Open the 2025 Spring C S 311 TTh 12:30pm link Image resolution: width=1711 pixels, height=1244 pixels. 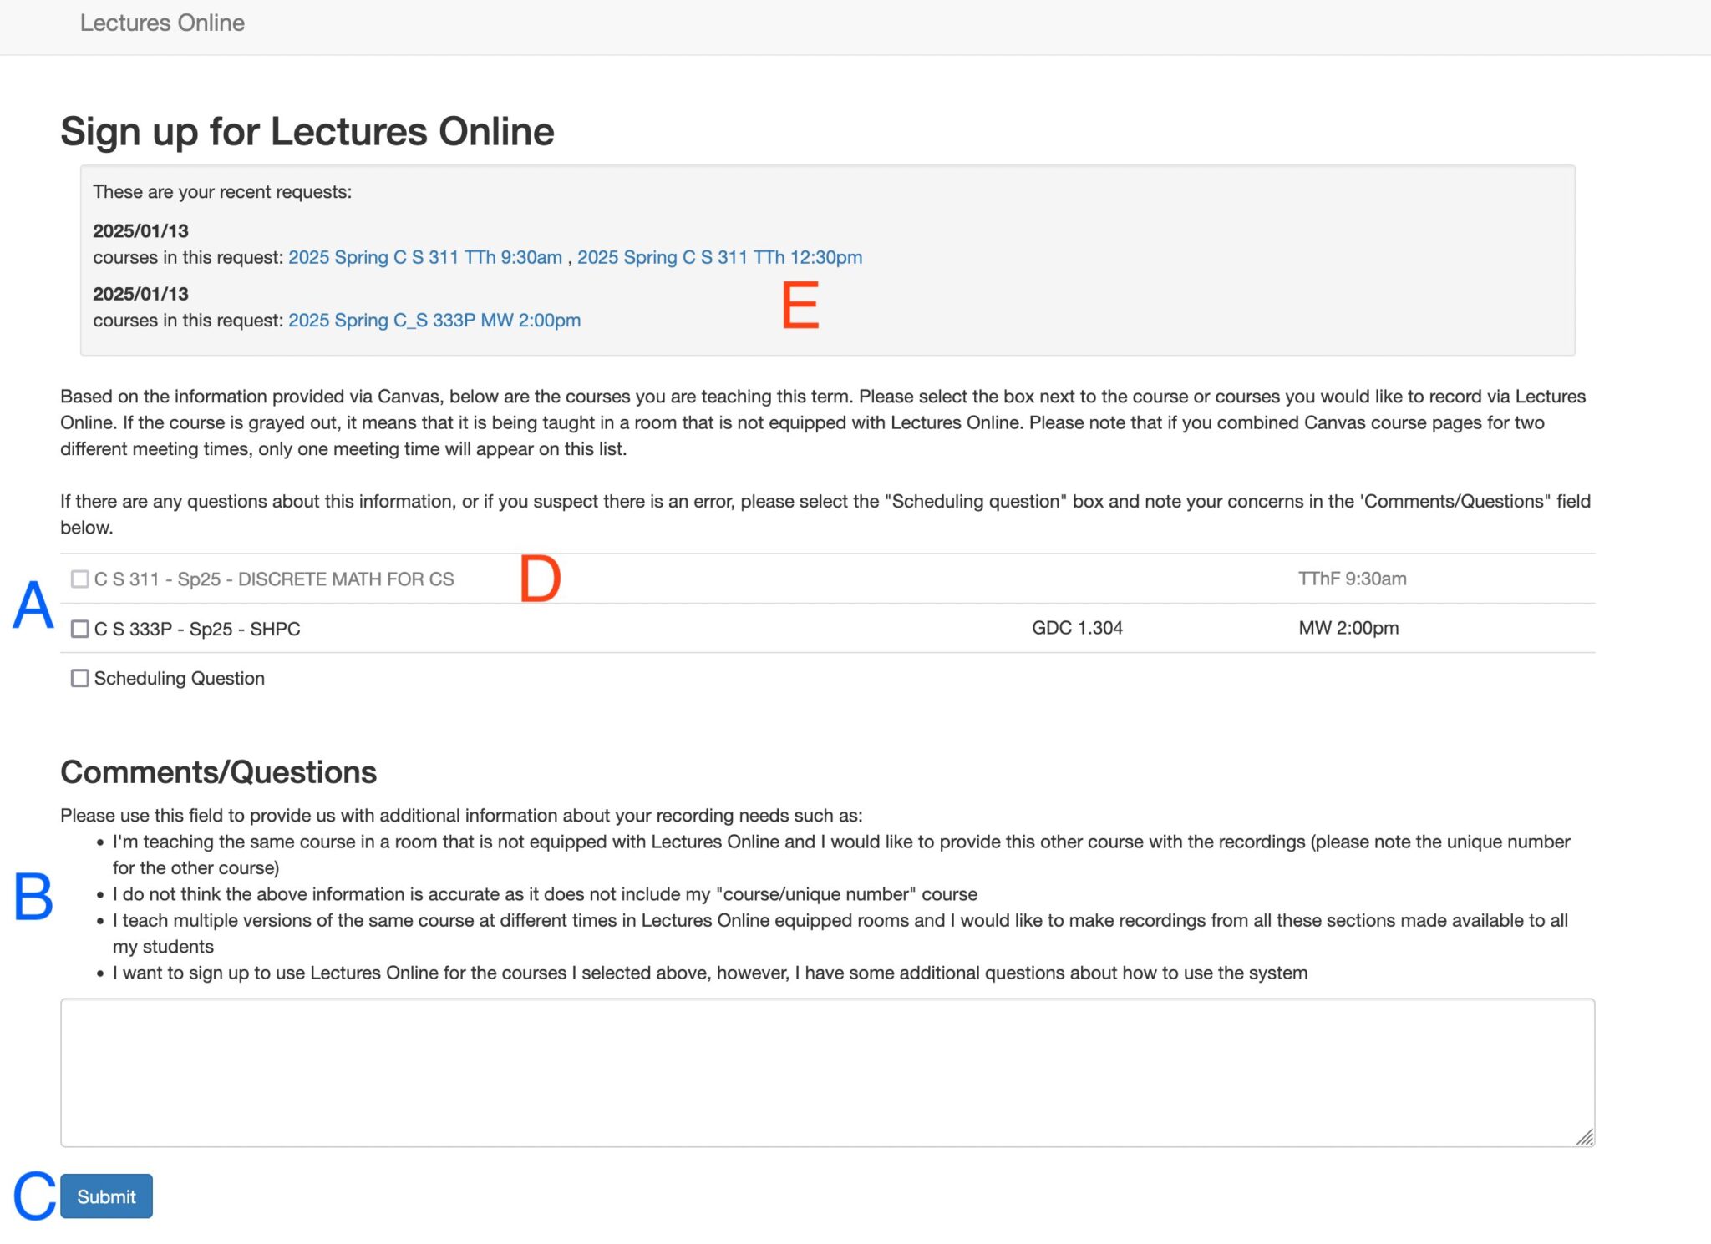pyautogui.click(x=722, y=257)
